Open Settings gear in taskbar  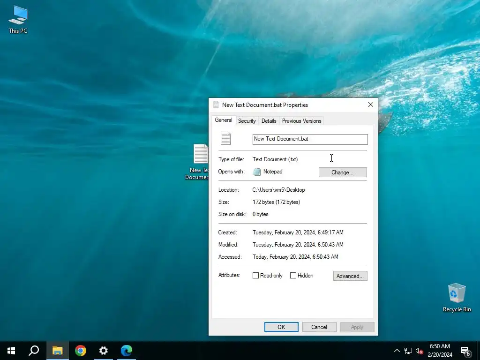104,351
